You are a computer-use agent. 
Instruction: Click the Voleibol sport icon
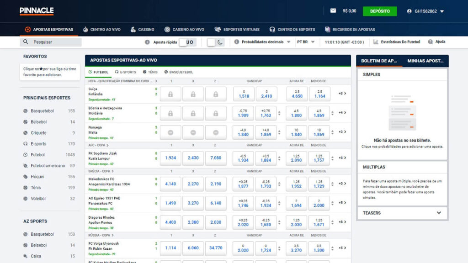click(26, 199)
